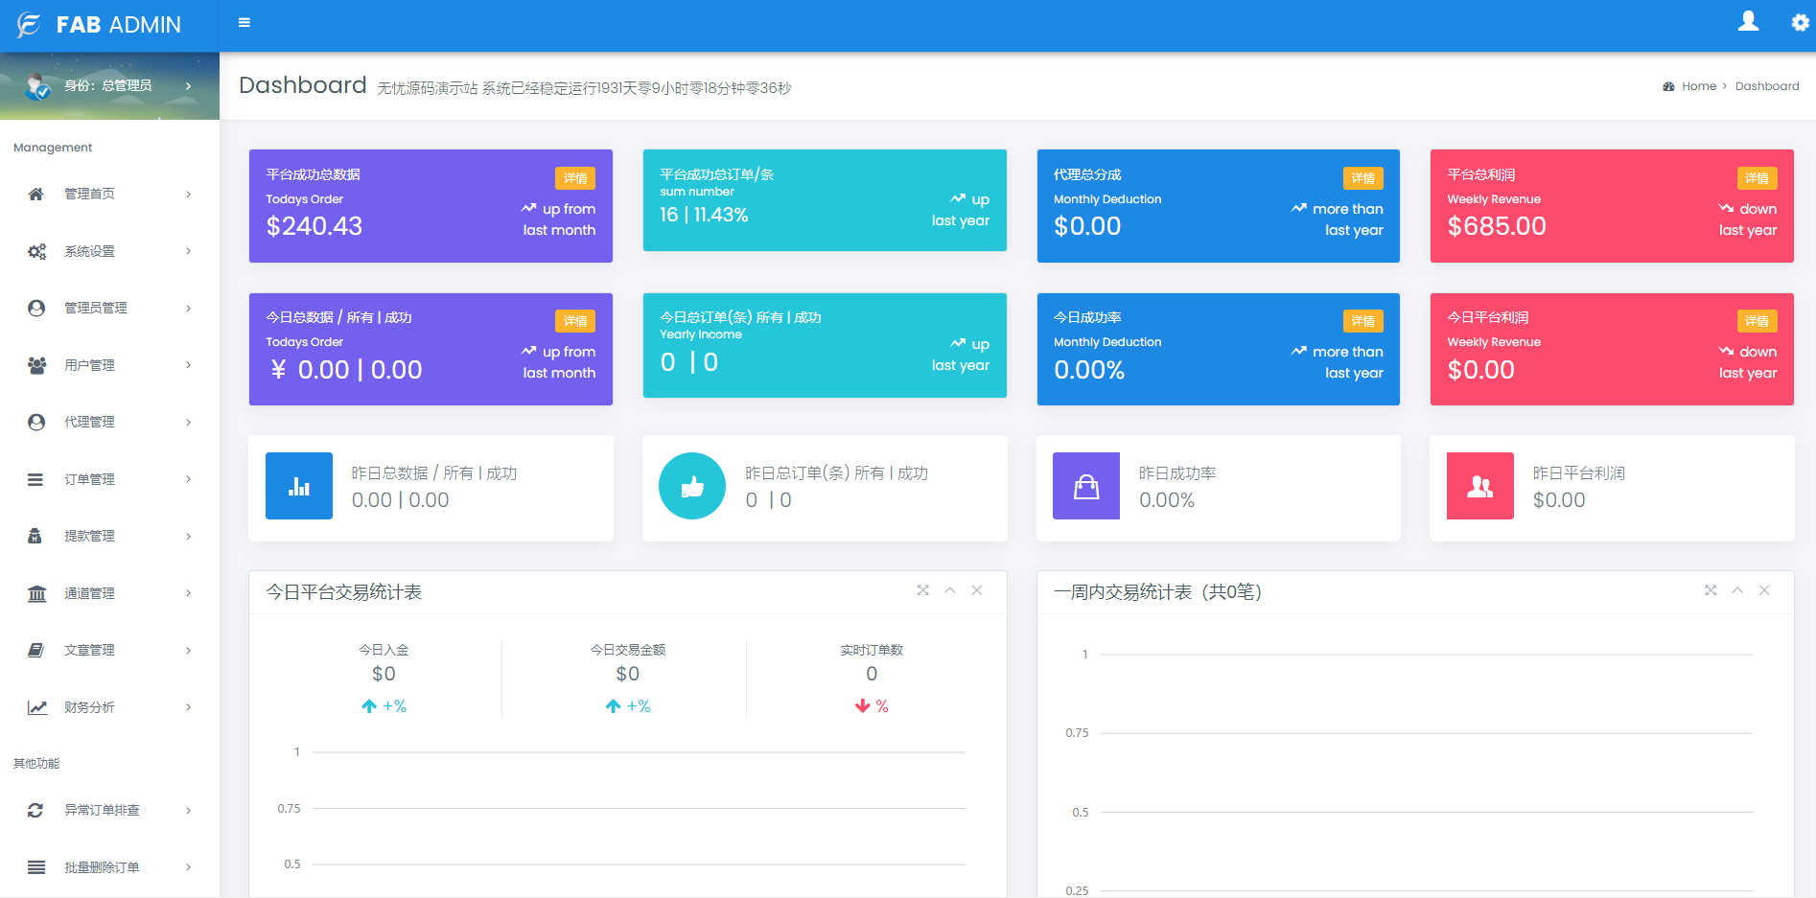
Task: Select the 系统设置 gears icon in sidebar
Action: pos(36,251)
